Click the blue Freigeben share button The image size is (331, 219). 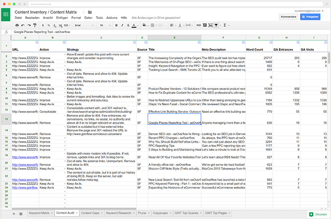click(x=310, y=17)
